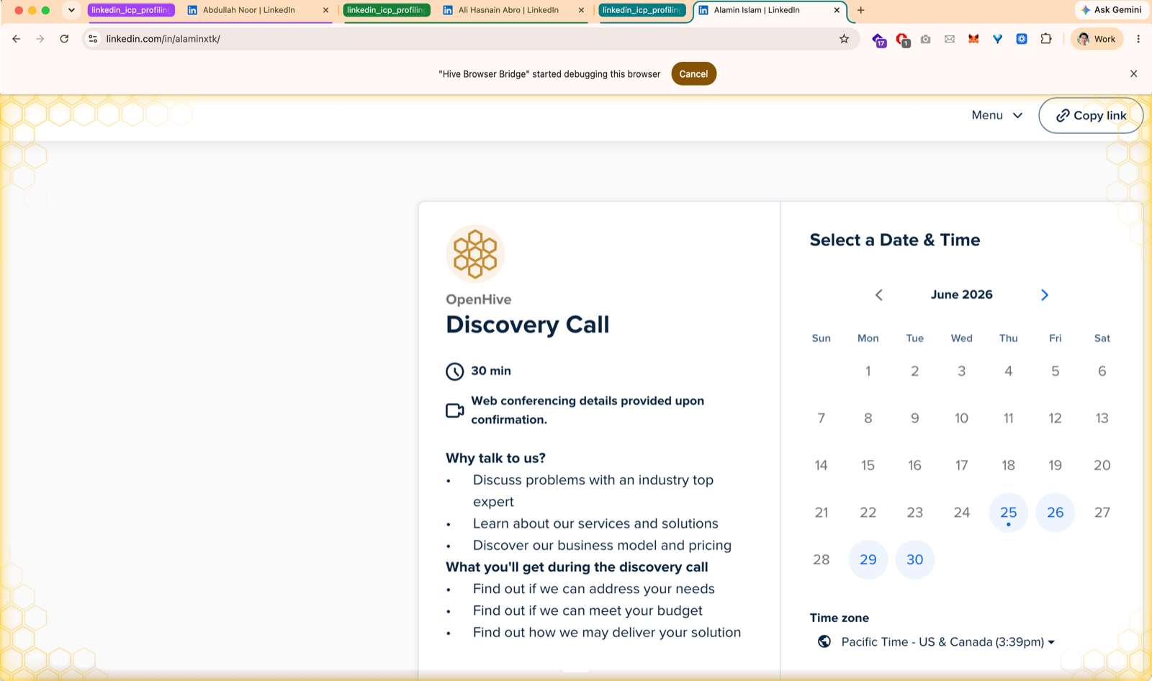Image resolution: width=1152 pixels, height=681 pixels.
Task: Open the red extension with badge 1
Action: (902, 40)
